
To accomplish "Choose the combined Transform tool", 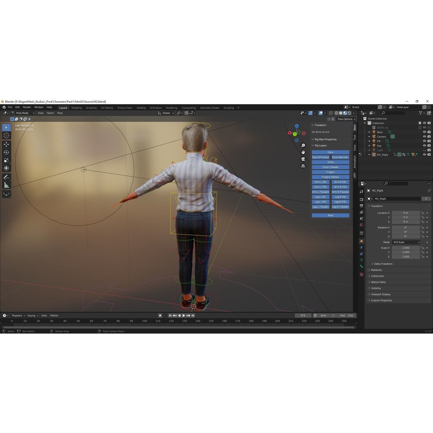I will click(6, 168).
